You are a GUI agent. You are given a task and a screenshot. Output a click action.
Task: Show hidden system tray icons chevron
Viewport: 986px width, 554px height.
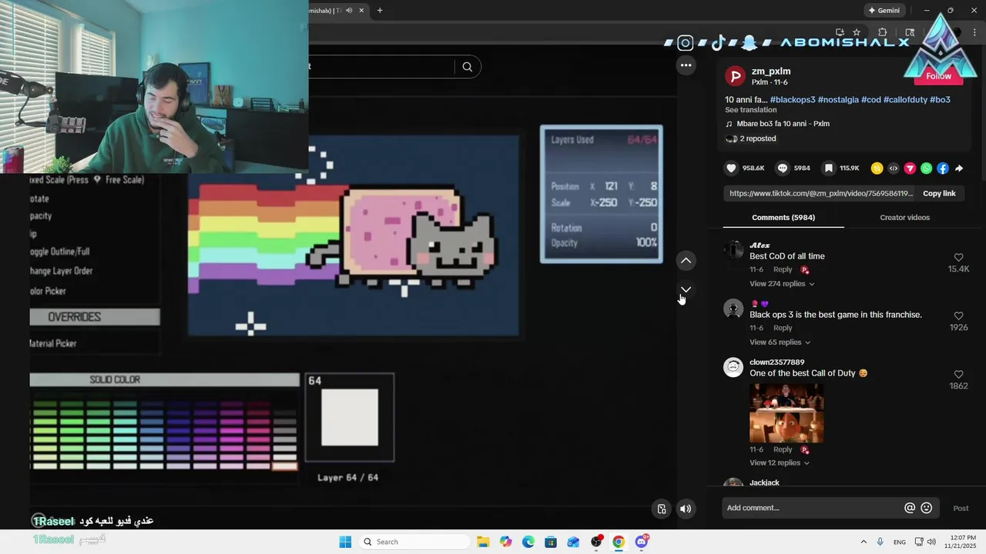(x=863, y=542)
